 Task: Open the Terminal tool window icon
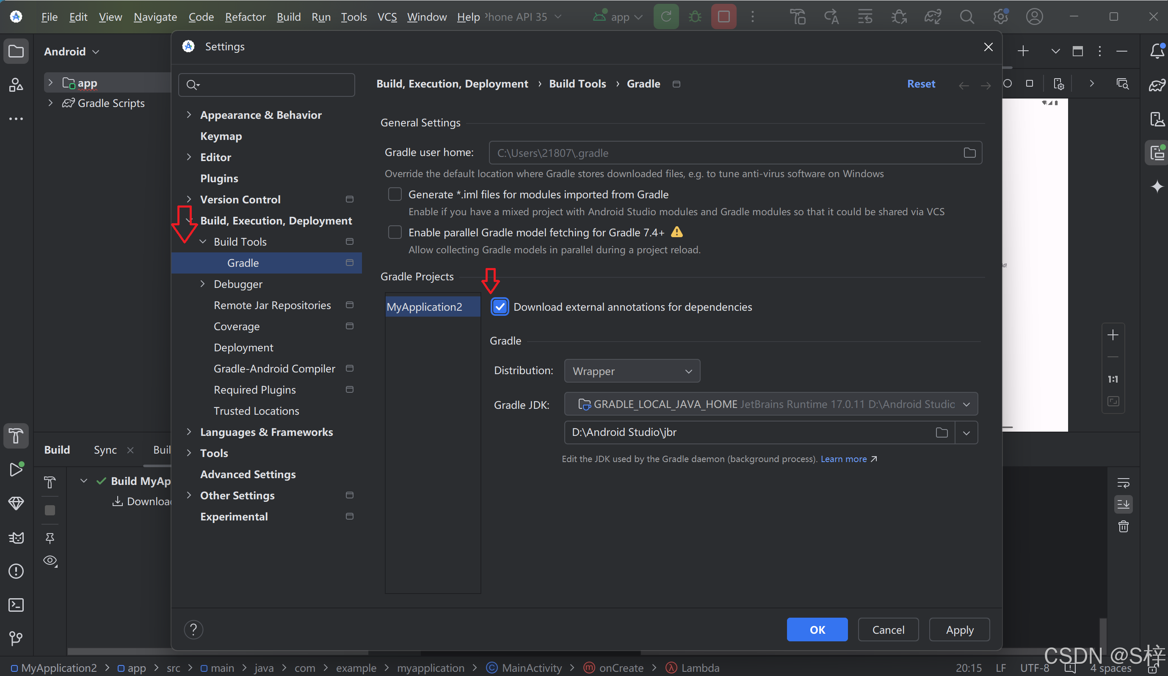coord(16,605)
